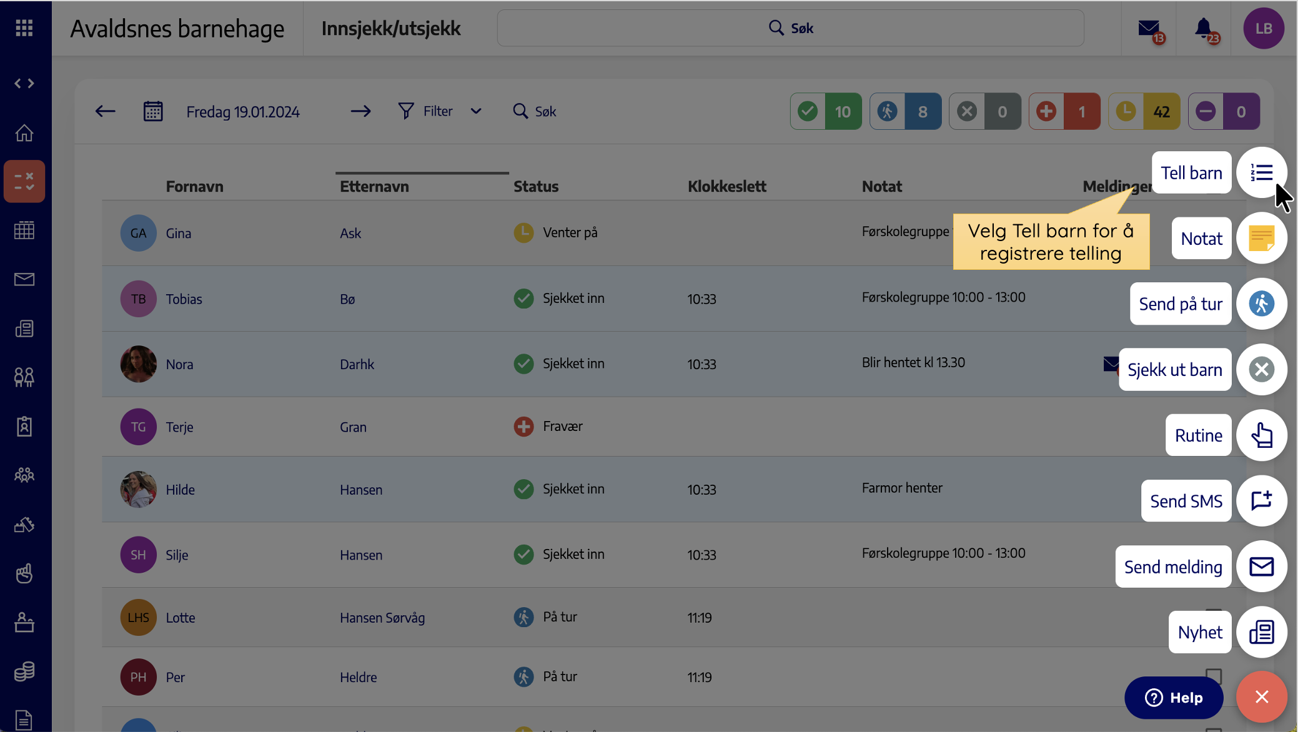Viewport: 1298px width, 732px height.
Task: Filter by purple minus count 0
Action: coord(1224,111)
